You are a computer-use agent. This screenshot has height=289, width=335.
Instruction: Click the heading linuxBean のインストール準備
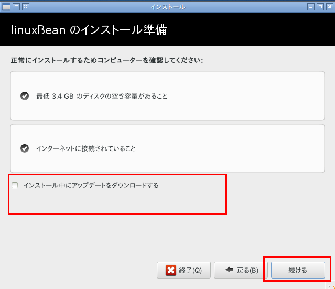[x=89, y=30]
